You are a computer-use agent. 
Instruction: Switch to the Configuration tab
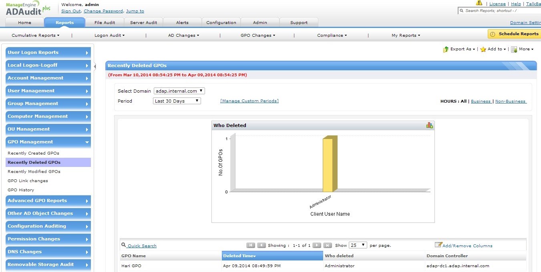click(221, 23)
